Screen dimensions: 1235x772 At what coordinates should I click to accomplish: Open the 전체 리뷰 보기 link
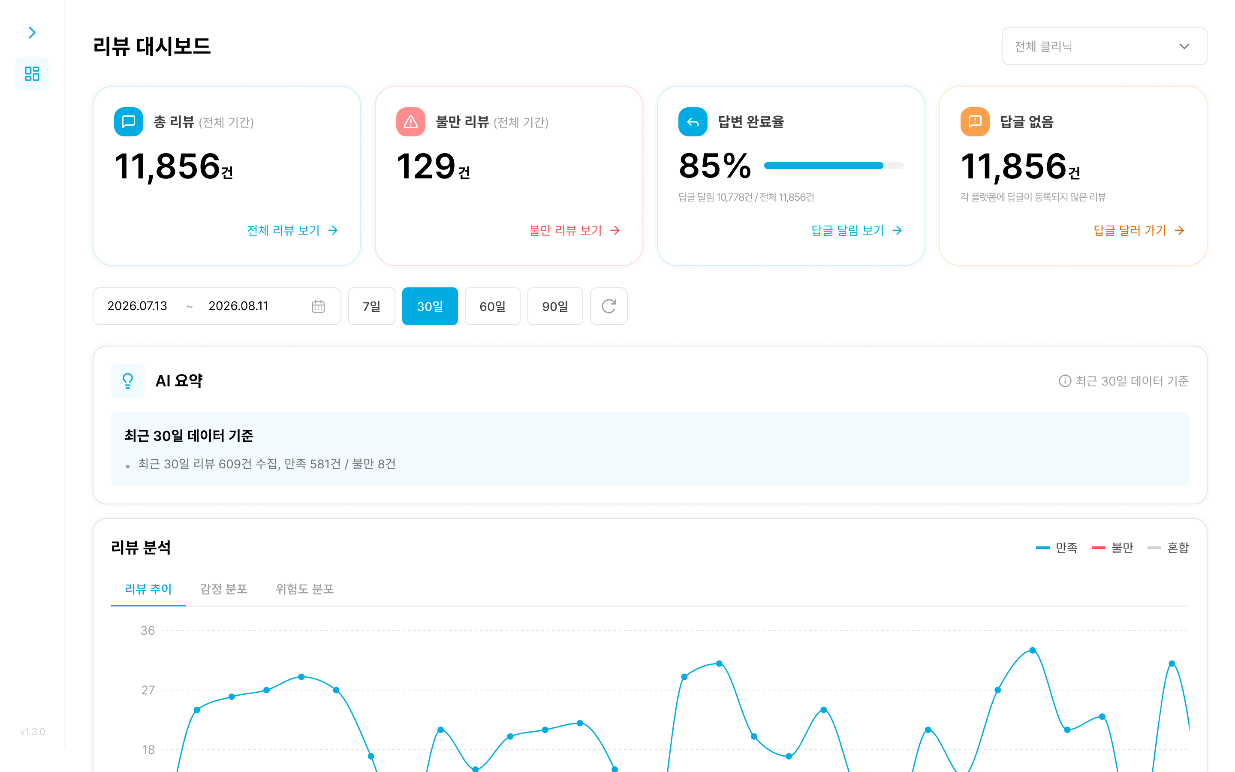(292, 230)
